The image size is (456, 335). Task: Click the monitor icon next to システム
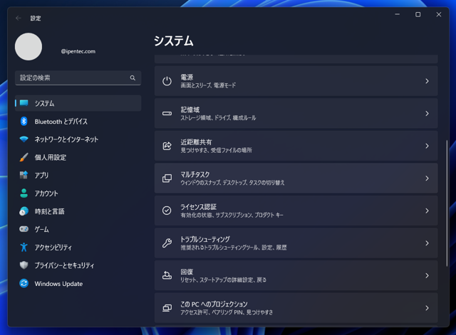pos(24,103)
